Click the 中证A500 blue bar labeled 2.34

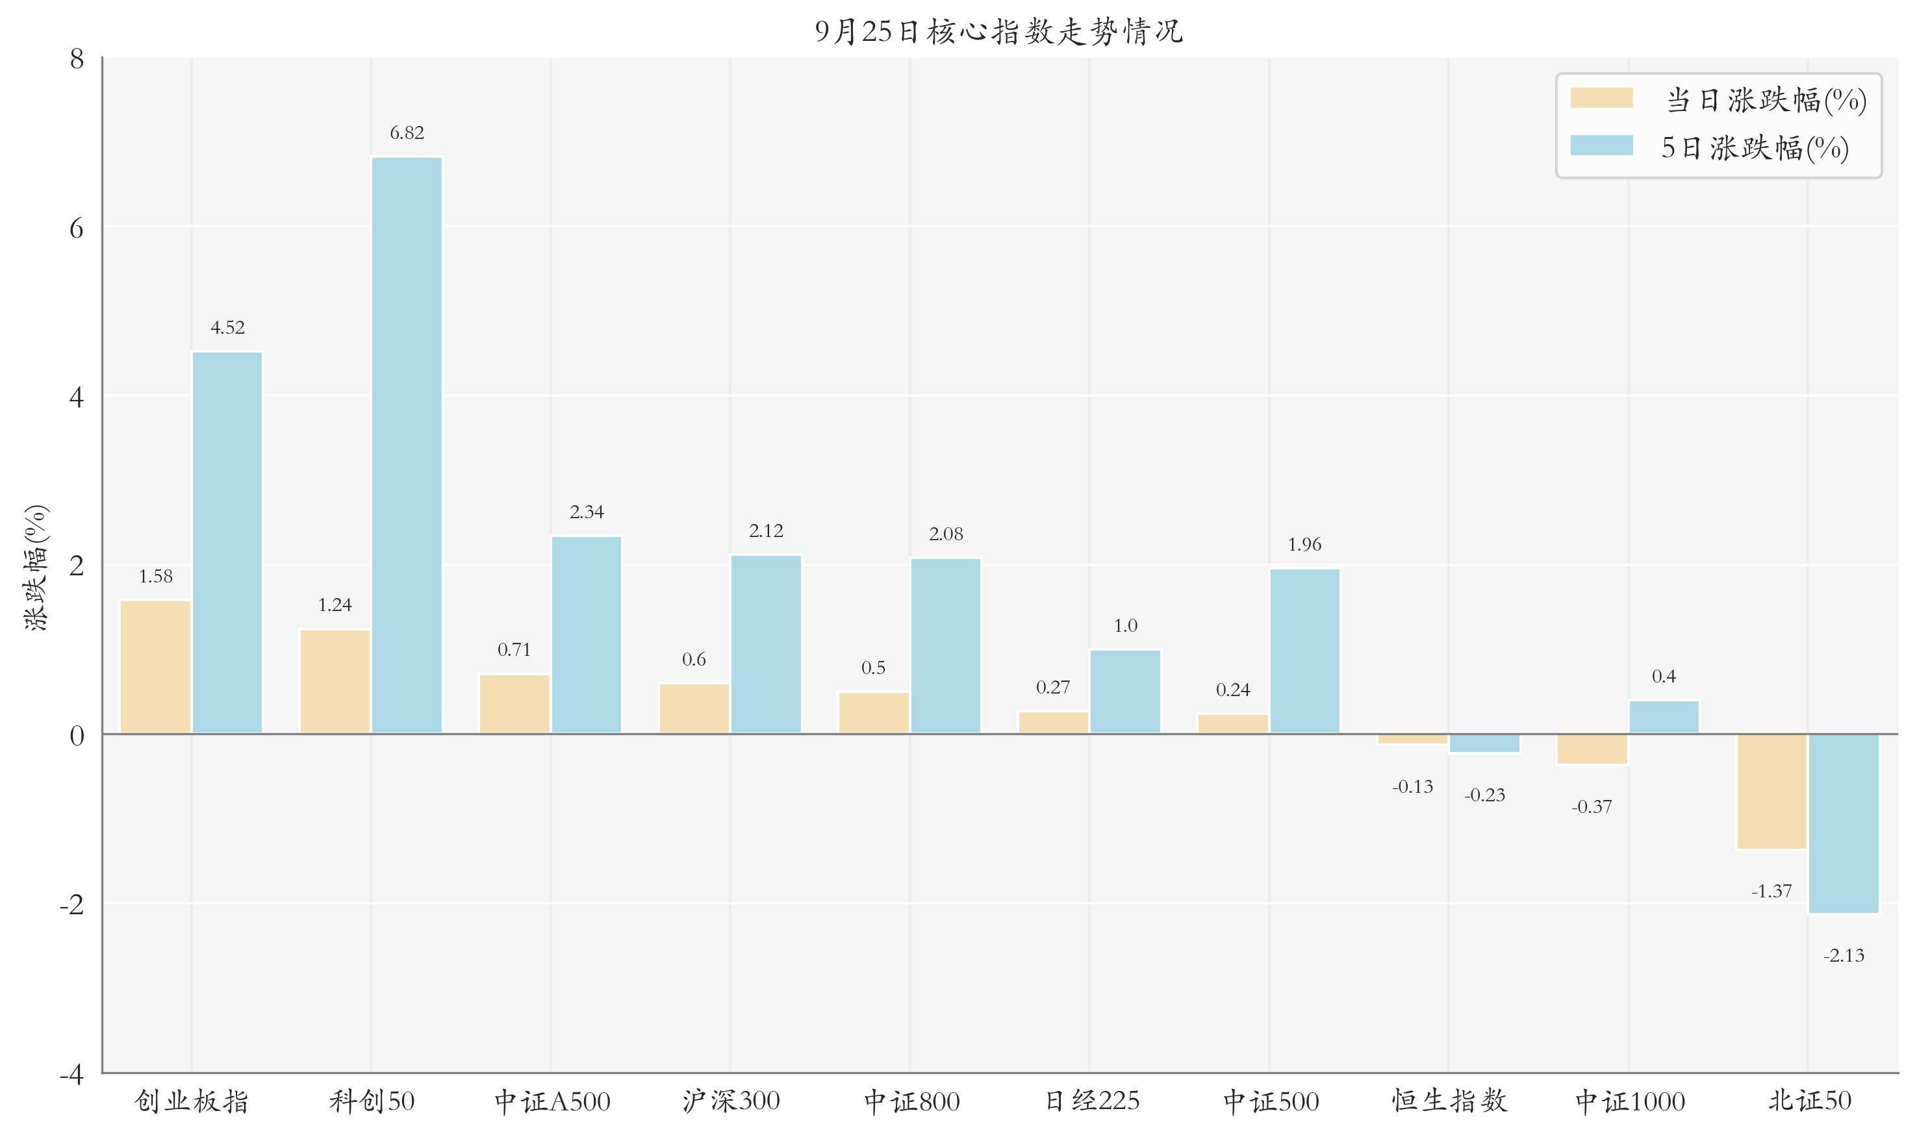587,634
